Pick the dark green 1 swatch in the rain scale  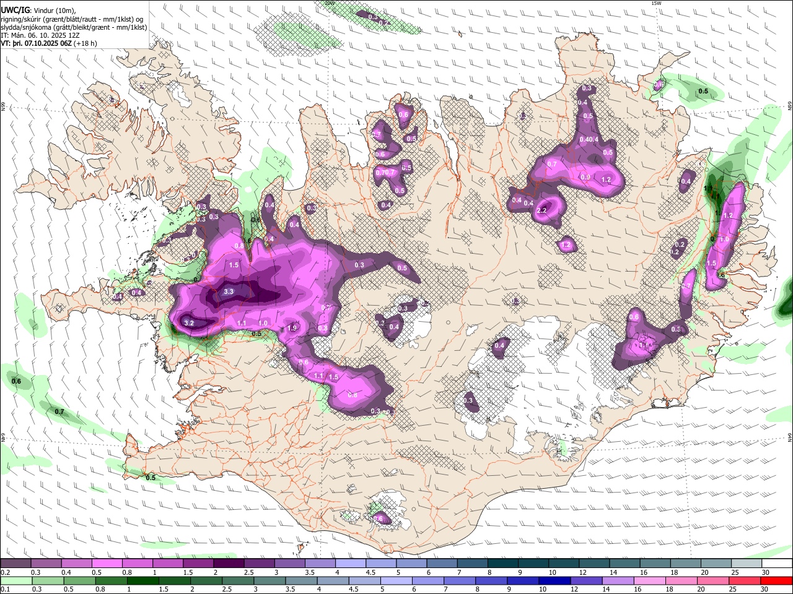coord(143,580)
